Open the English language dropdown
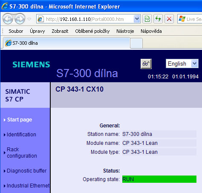The width and height of the screenshot is (202, 193). click(182, 63)
